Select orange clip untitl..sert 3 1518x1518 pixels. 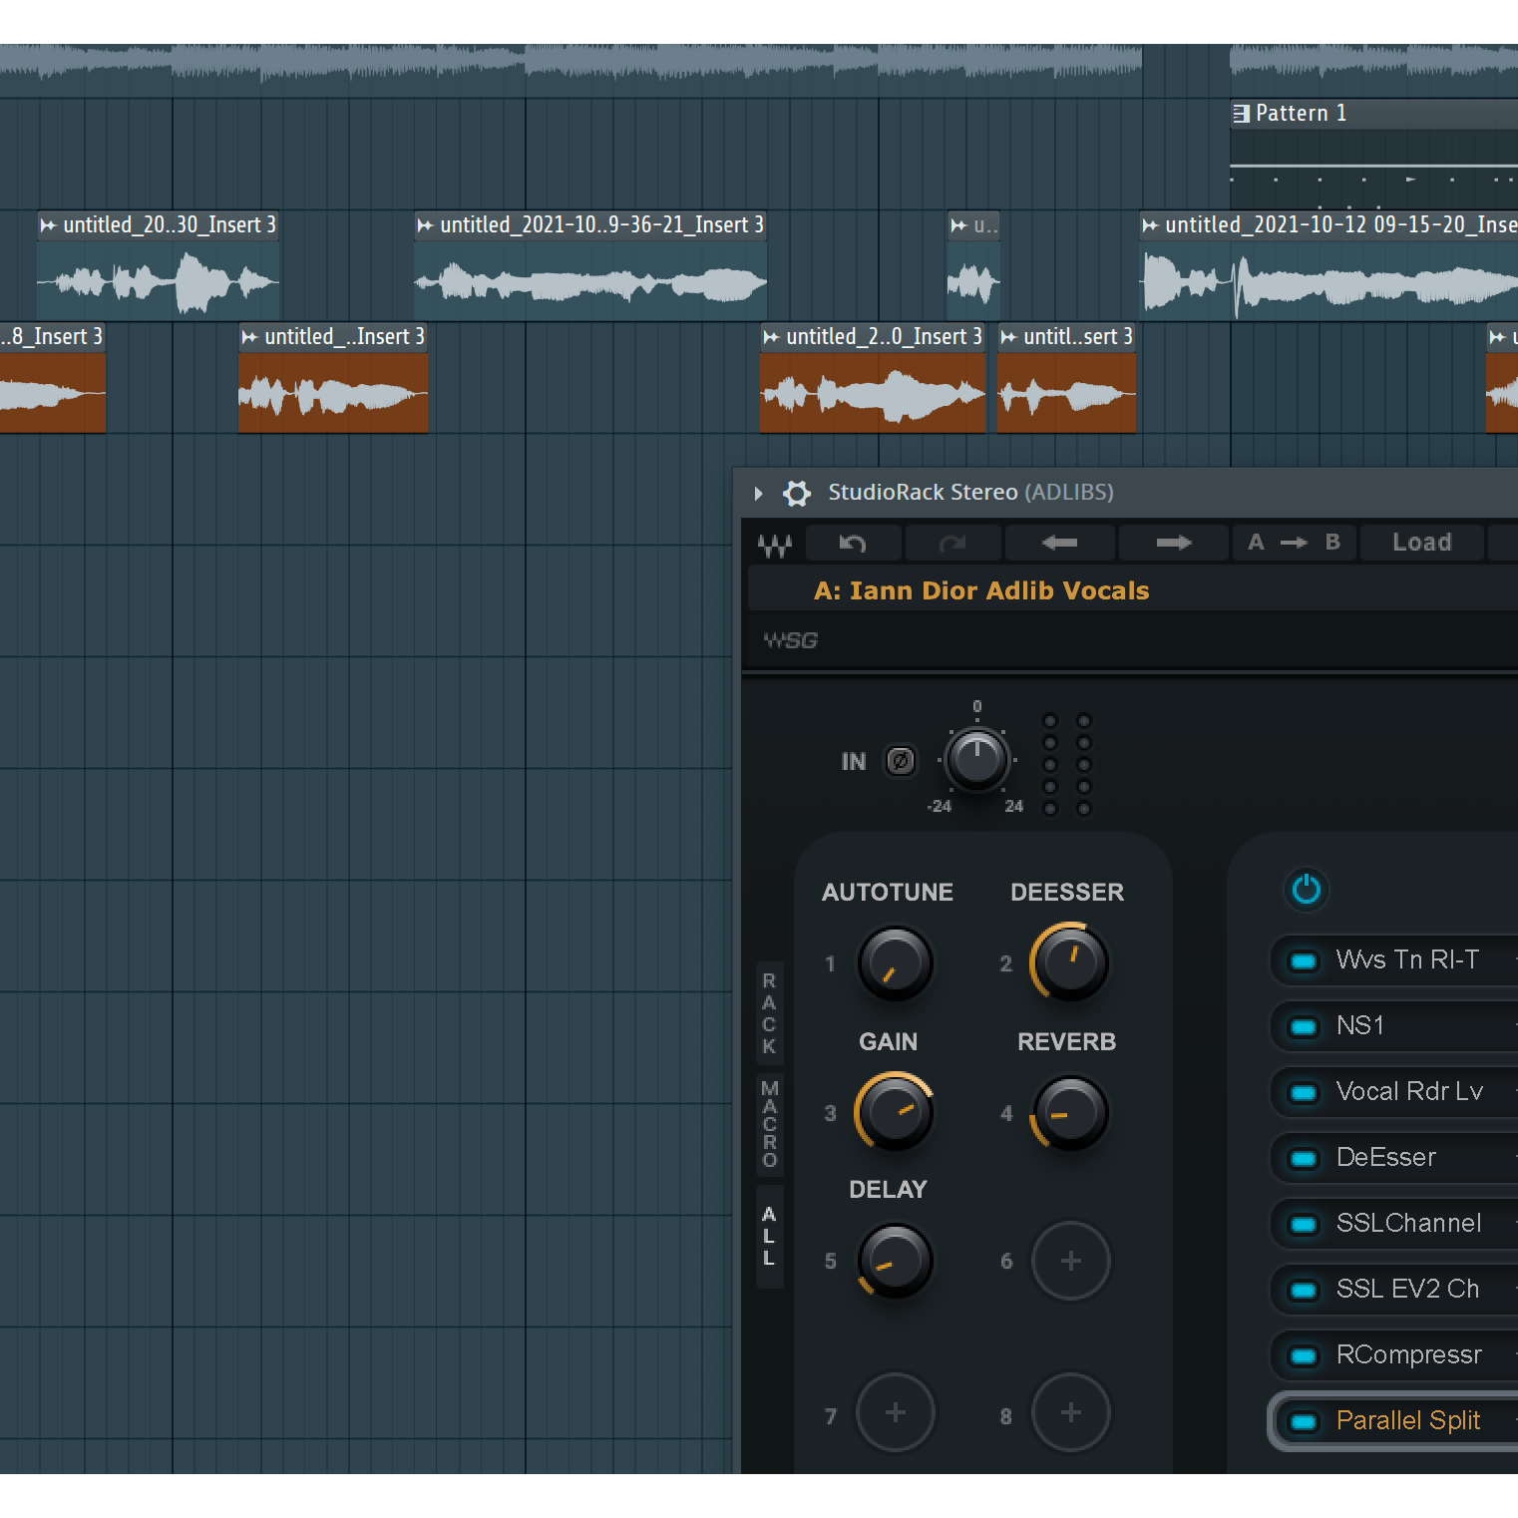coord(1066,377)
